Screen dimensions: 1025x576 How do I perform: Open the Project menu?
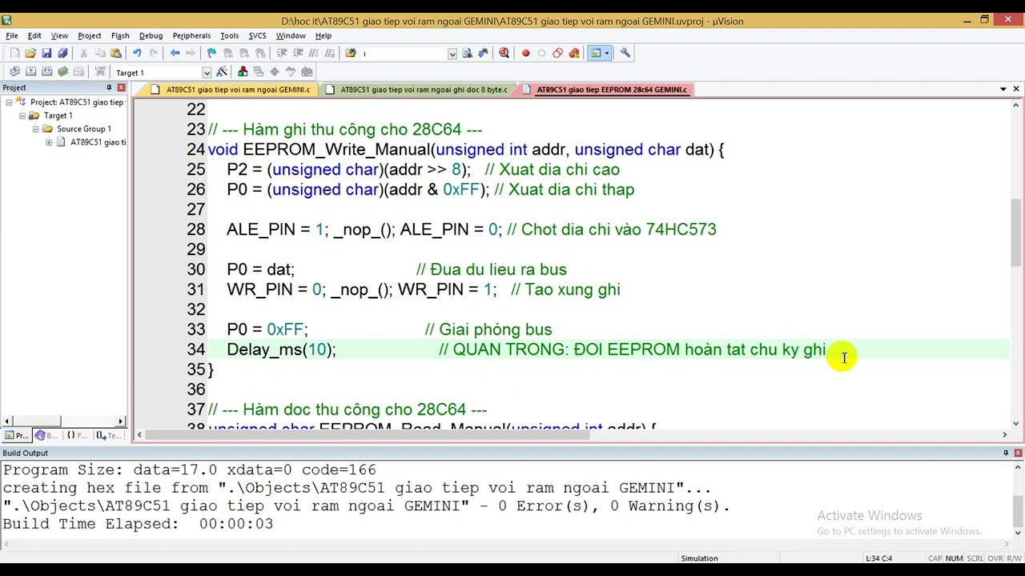pyautogui.click(x=89, y=35)
